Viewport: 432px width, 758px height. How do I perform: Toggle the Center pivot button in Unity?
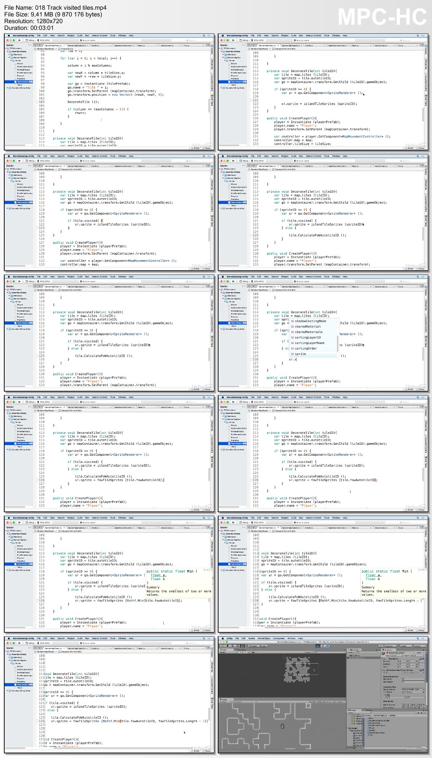[253, 646]
